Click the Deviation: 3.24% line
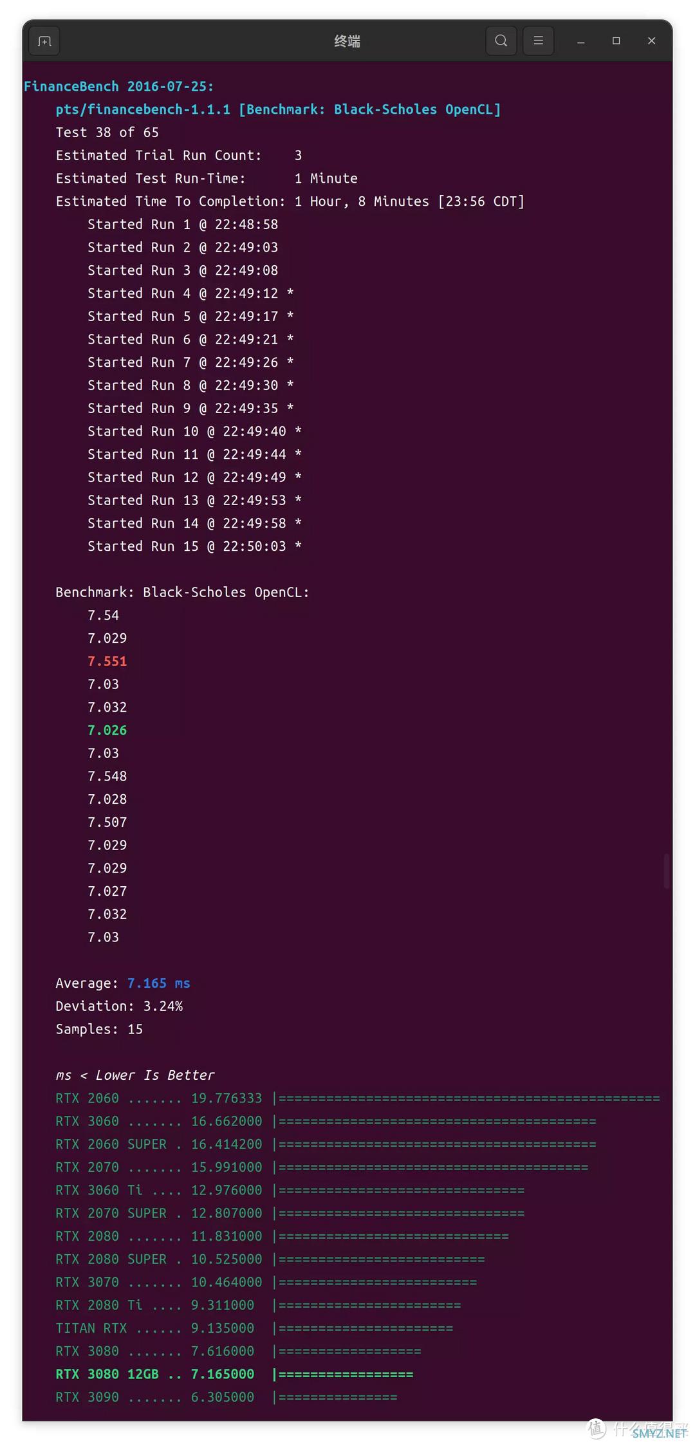This screenshot has height=1446, width=695. coord(119,1006)
